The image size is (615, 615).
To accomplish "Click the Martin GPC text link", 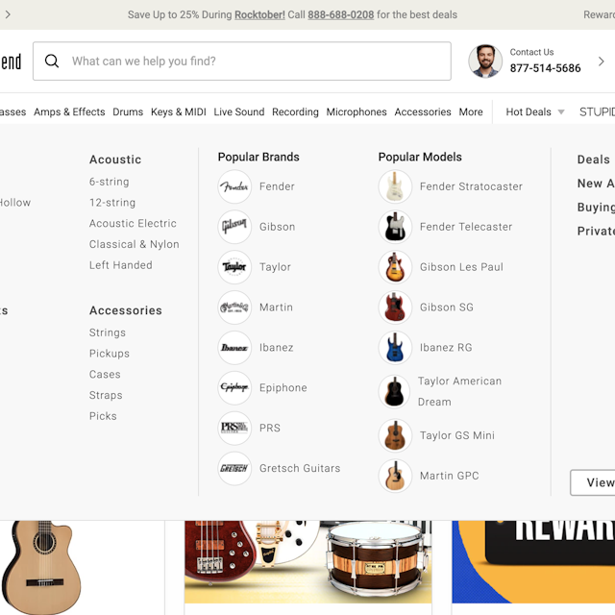I will click(449, 476).
